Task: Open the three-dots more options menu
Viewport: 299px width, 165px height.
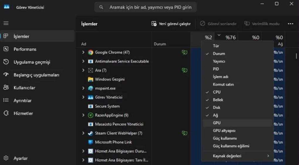Action: tap(290, 24)
